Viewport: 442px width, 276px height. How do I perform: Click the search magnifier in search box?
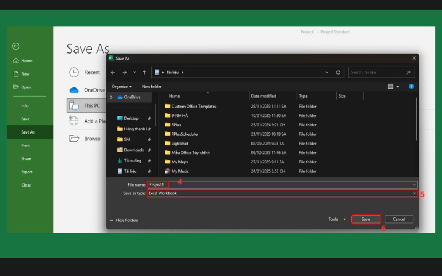pyautogui.click(x=409, y=72)
